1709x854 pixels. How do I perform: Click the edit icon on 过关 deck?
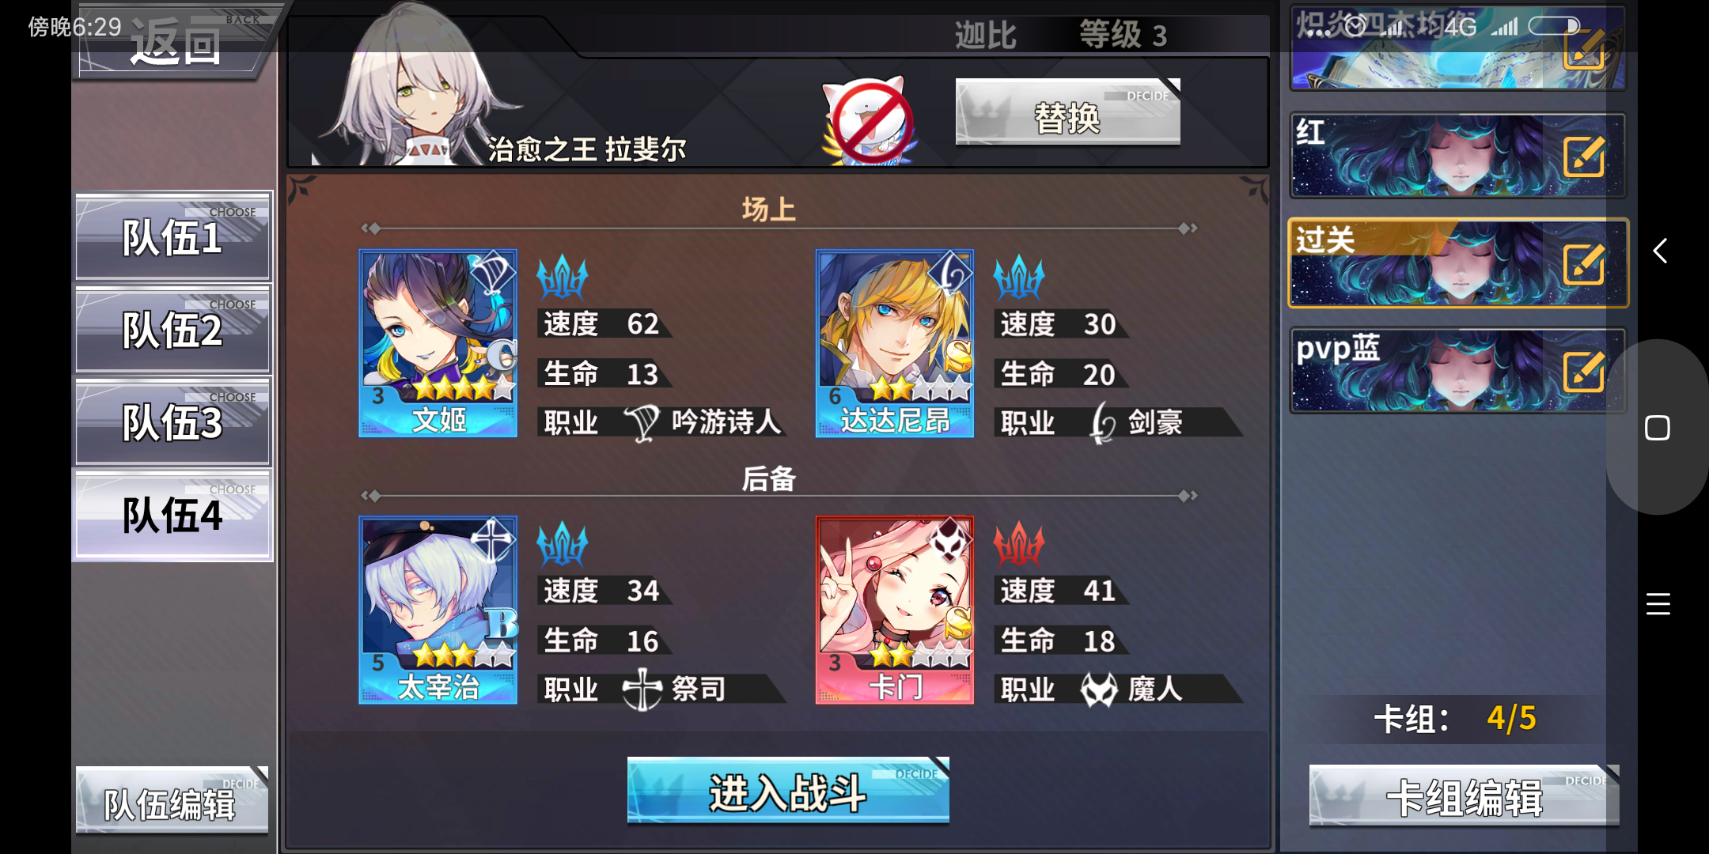pos(1584,264)
